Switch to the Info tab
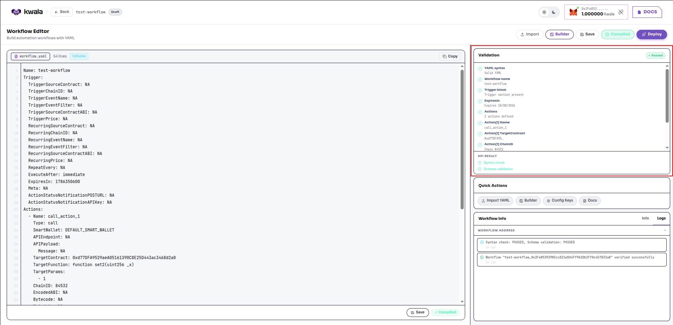 (645, 218)
